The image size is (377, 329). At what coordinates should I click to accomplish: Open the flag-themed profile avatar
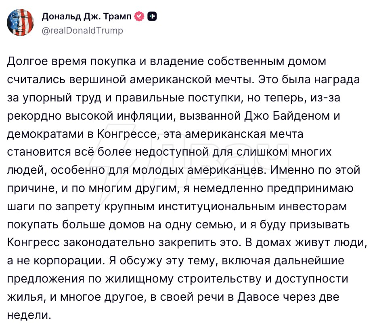click(x=20, y=22)
